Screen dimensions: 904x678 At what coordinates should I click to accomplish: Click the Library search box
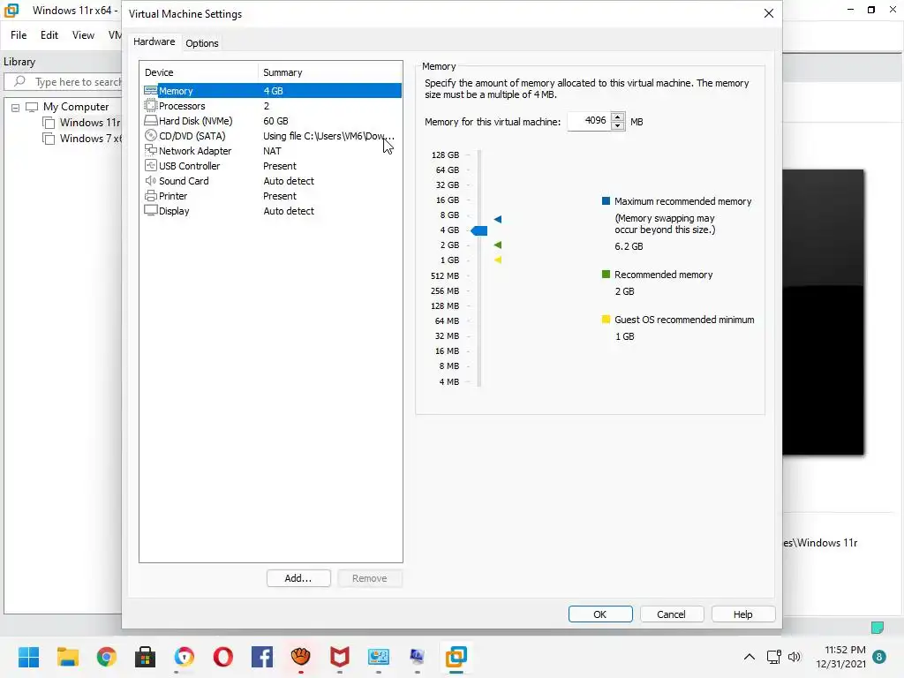tap(64, 82)
